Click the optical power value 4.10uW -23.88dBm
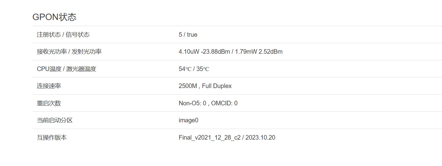This screenshot has height=166, width=442. [x=204, y=52]
